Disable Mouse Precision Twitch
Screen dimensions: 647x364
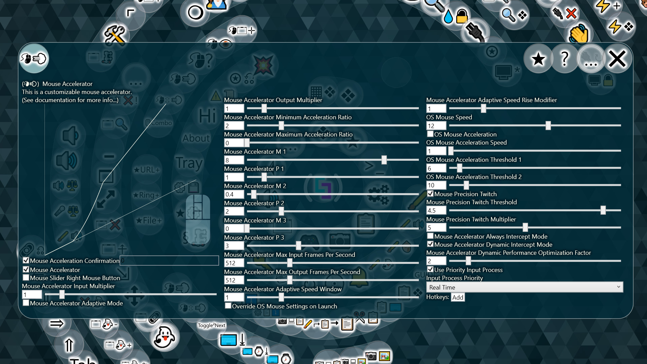[430, 193]
